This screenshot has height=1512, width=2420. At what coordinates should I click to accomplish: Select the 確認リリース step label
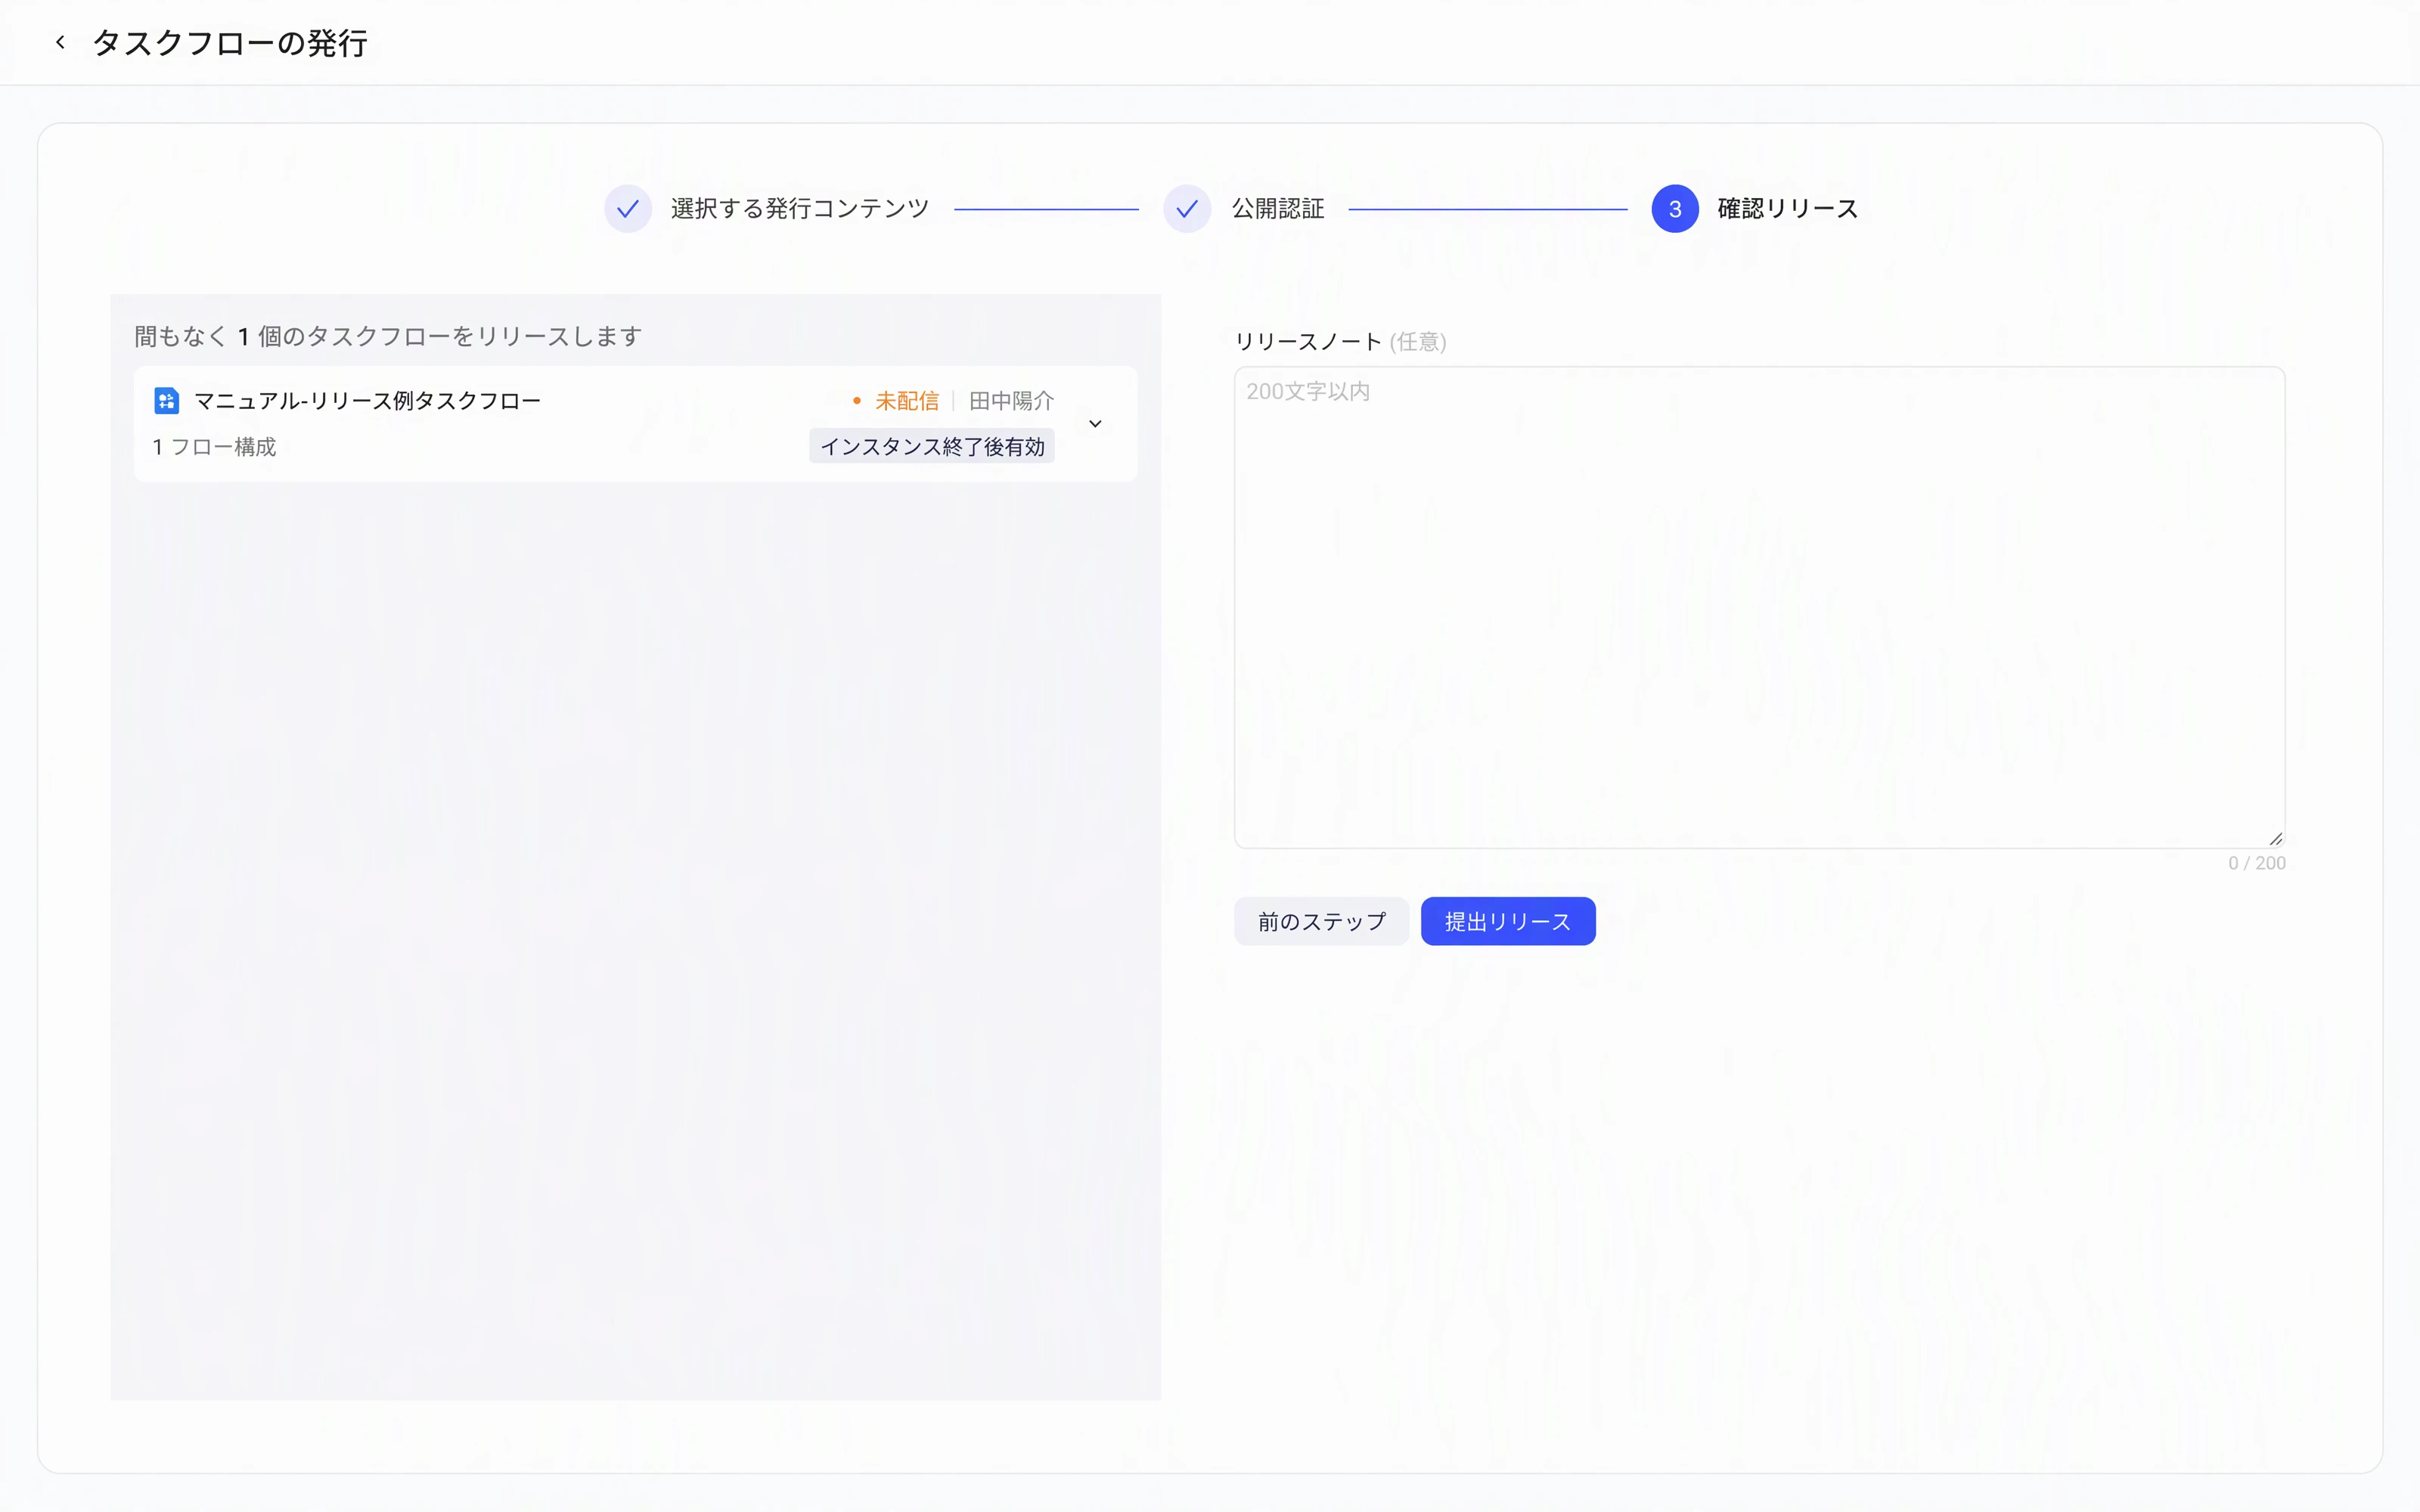pyautogui.click(x=1788, y=209)
